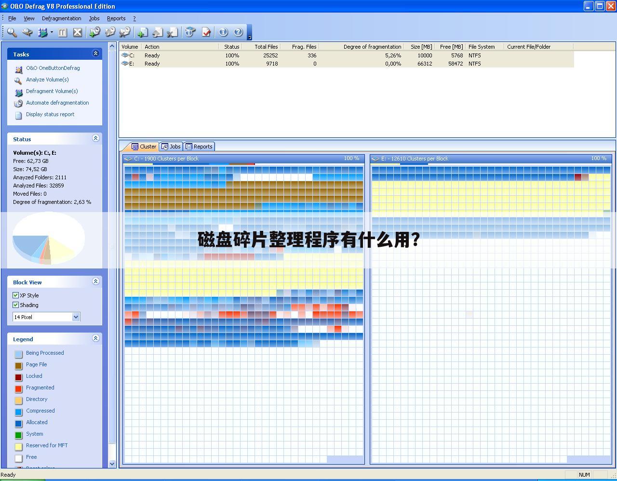Screen dimensions: 617x481
Task: Click the checkmark document toolbar icon
Action: coord(206,32)
